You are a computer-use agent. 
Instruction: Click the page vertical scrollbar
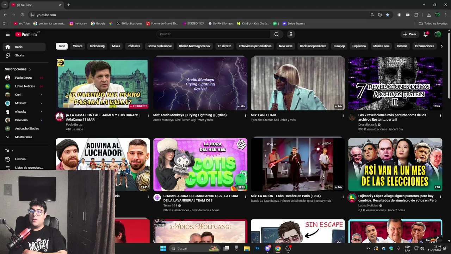(x=449, y=65)
